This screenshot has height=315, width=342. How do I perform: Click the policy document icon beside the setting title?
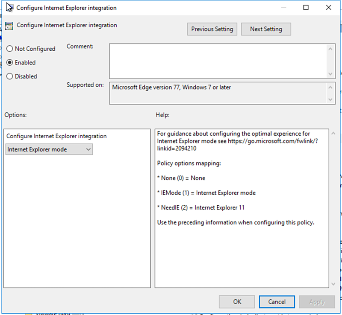[x=9, y=26]
